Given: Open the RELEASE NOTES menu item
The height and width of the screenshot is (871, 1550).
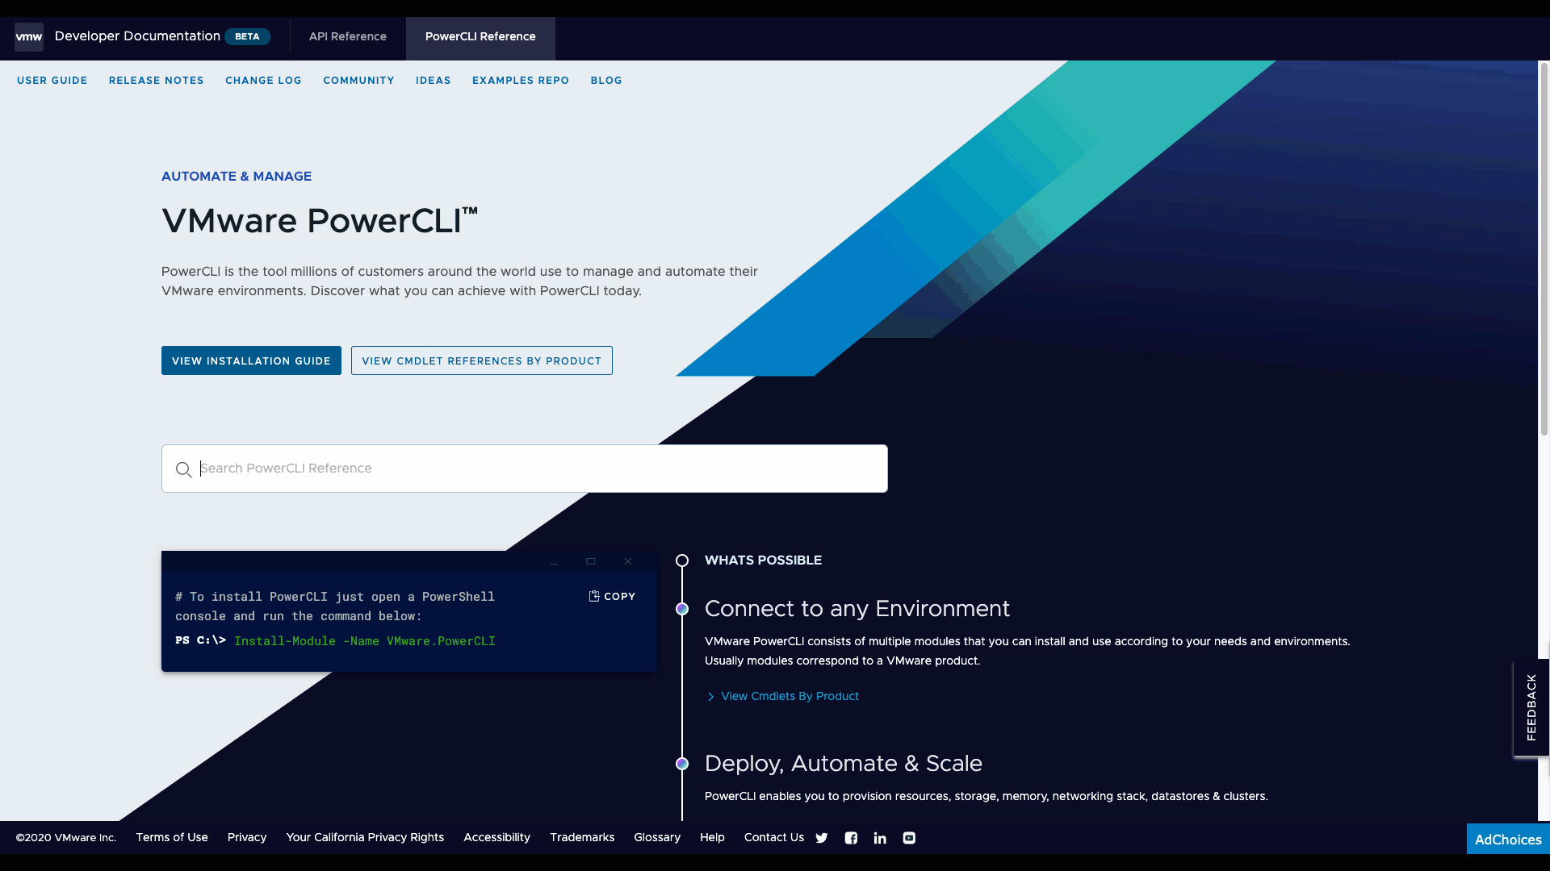Looking at the screenshot, I should coord(156,80).
